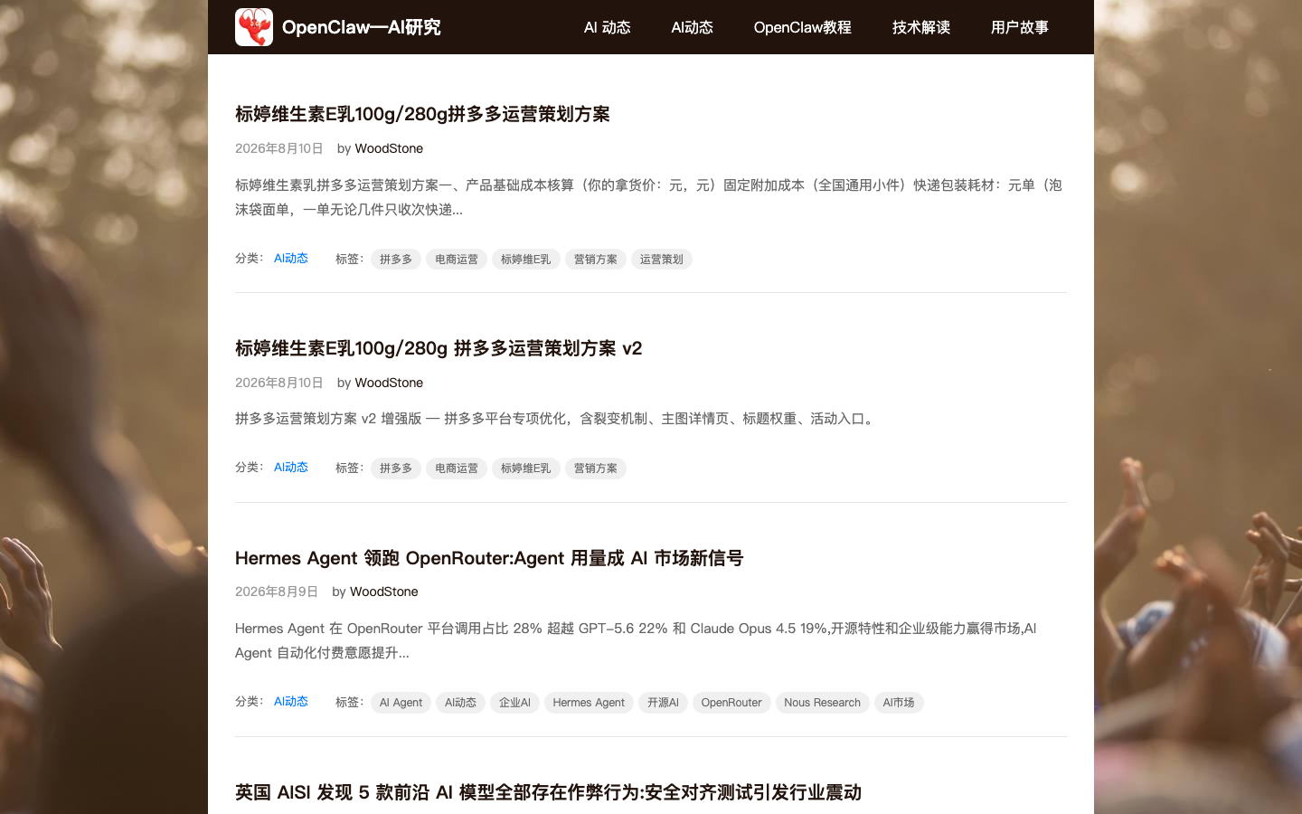The height and width of the screenshot is (814, 1302).
Task: Open AI动态 category link of the v2 article
Action: tap(291, 468)
